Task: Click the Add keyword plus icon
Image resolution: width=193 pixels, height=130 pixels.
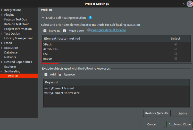Action: click(x=46, y=75)
